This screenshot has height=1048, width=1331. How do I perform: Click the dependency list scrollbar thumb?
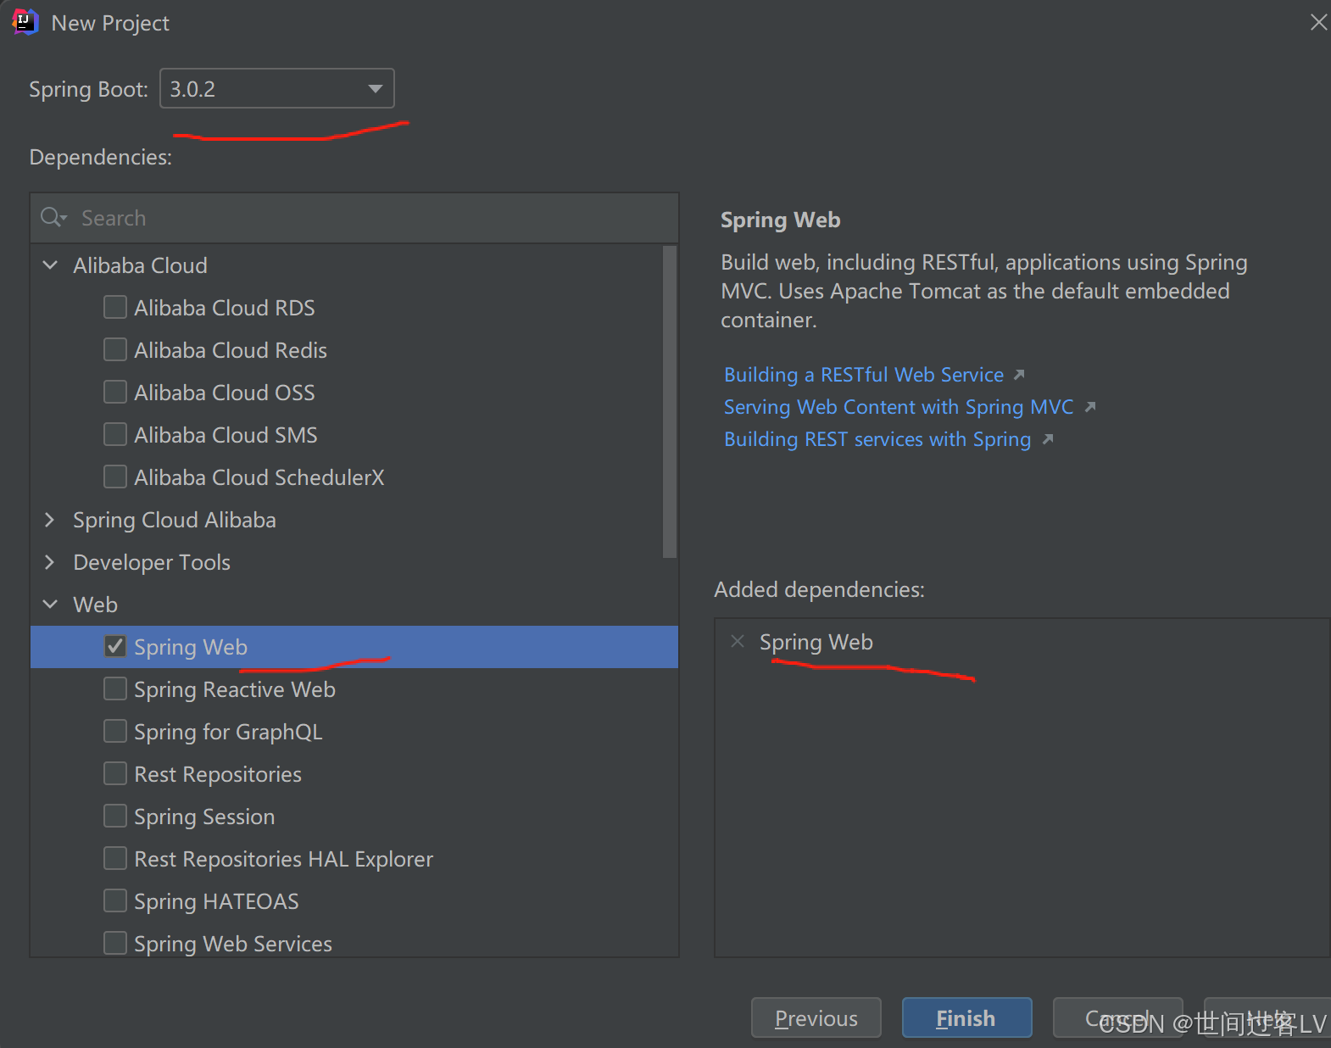click(670, 402)
